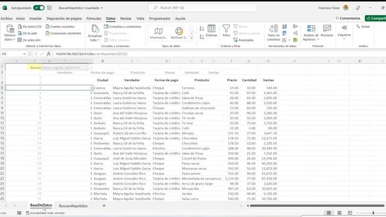Import data with De texto/CSV
The width and height of the screenshot is (386, 217).
[30, 27]
